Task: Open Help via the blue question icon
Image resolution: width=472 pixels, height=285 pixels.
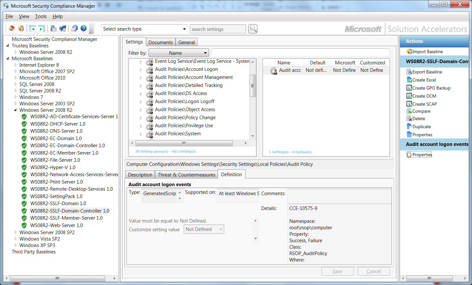Action: [84, 28]
